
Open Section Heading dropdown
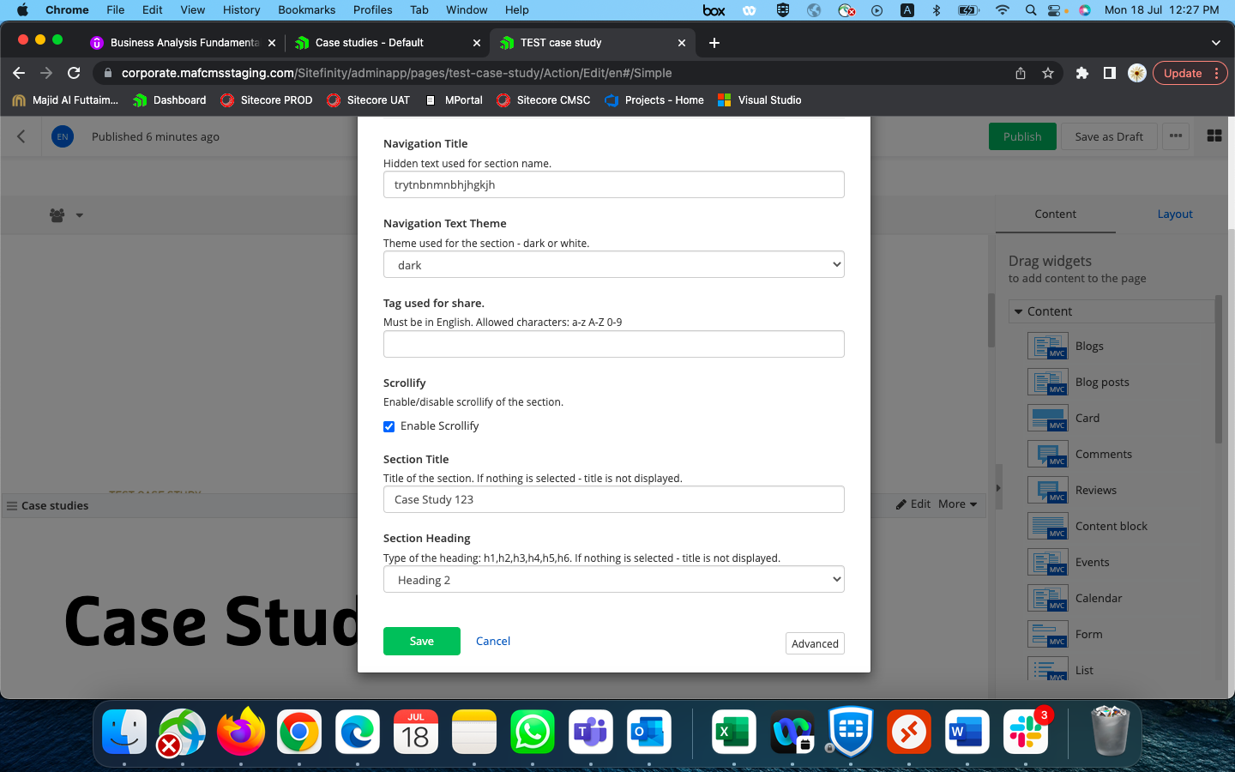pos(613,580)
